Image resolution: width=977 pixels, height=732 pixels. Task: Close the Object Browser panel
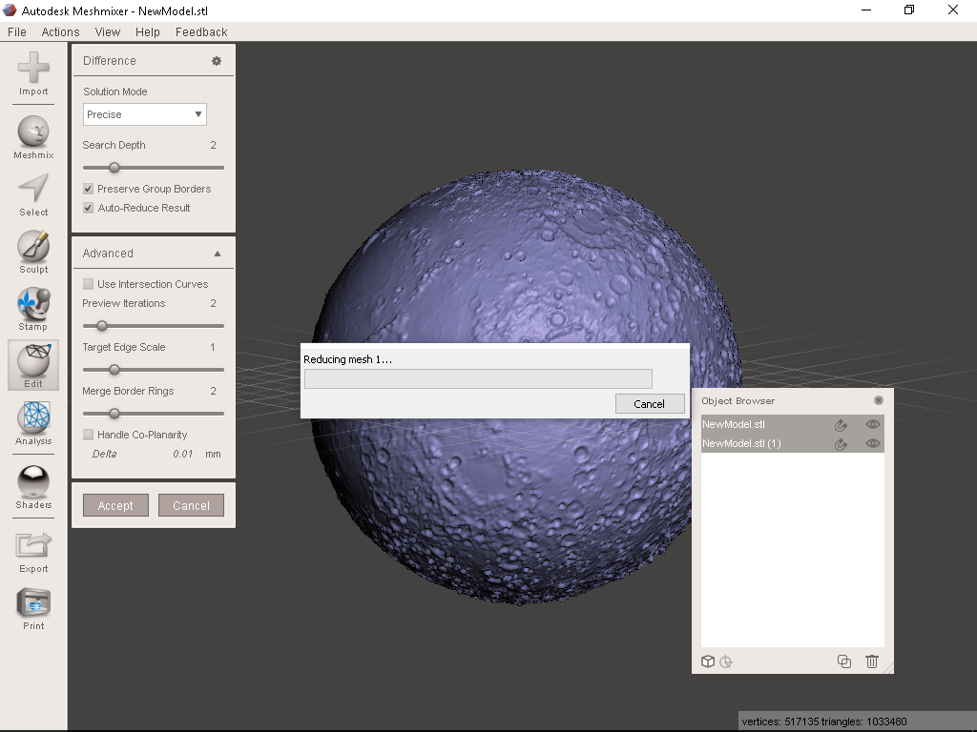coord(879,400)
